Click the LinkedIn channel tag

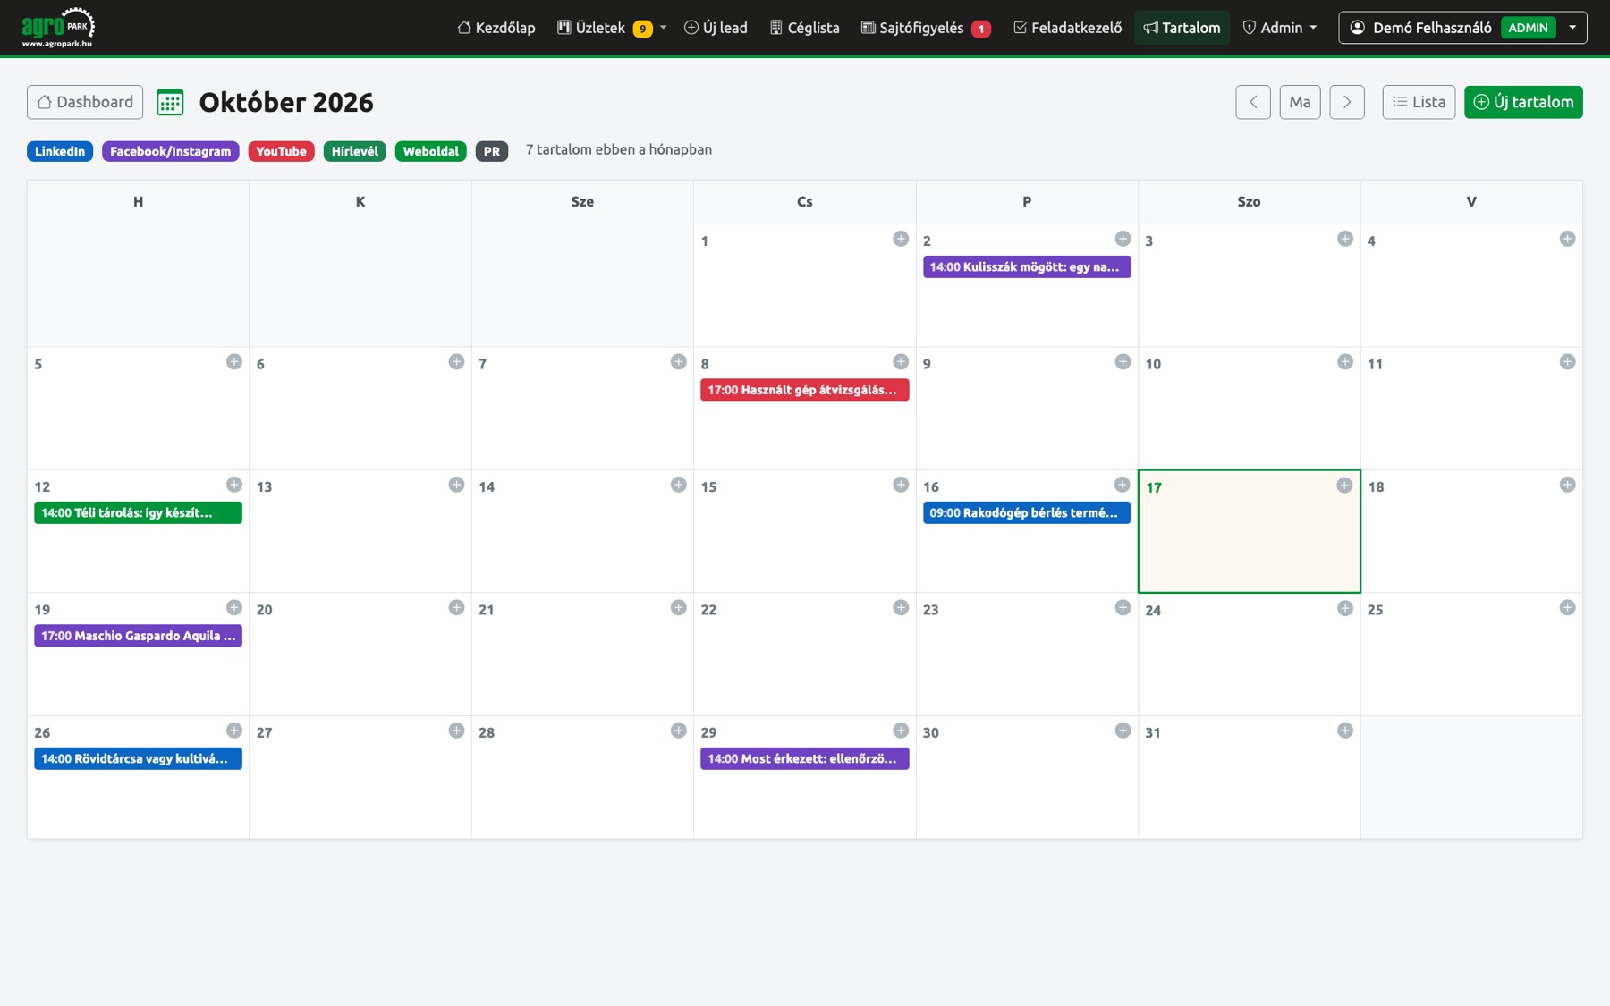60,151
